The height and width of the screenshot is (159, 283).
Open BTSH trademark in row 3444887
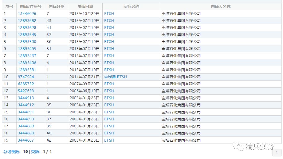[109, 140]
